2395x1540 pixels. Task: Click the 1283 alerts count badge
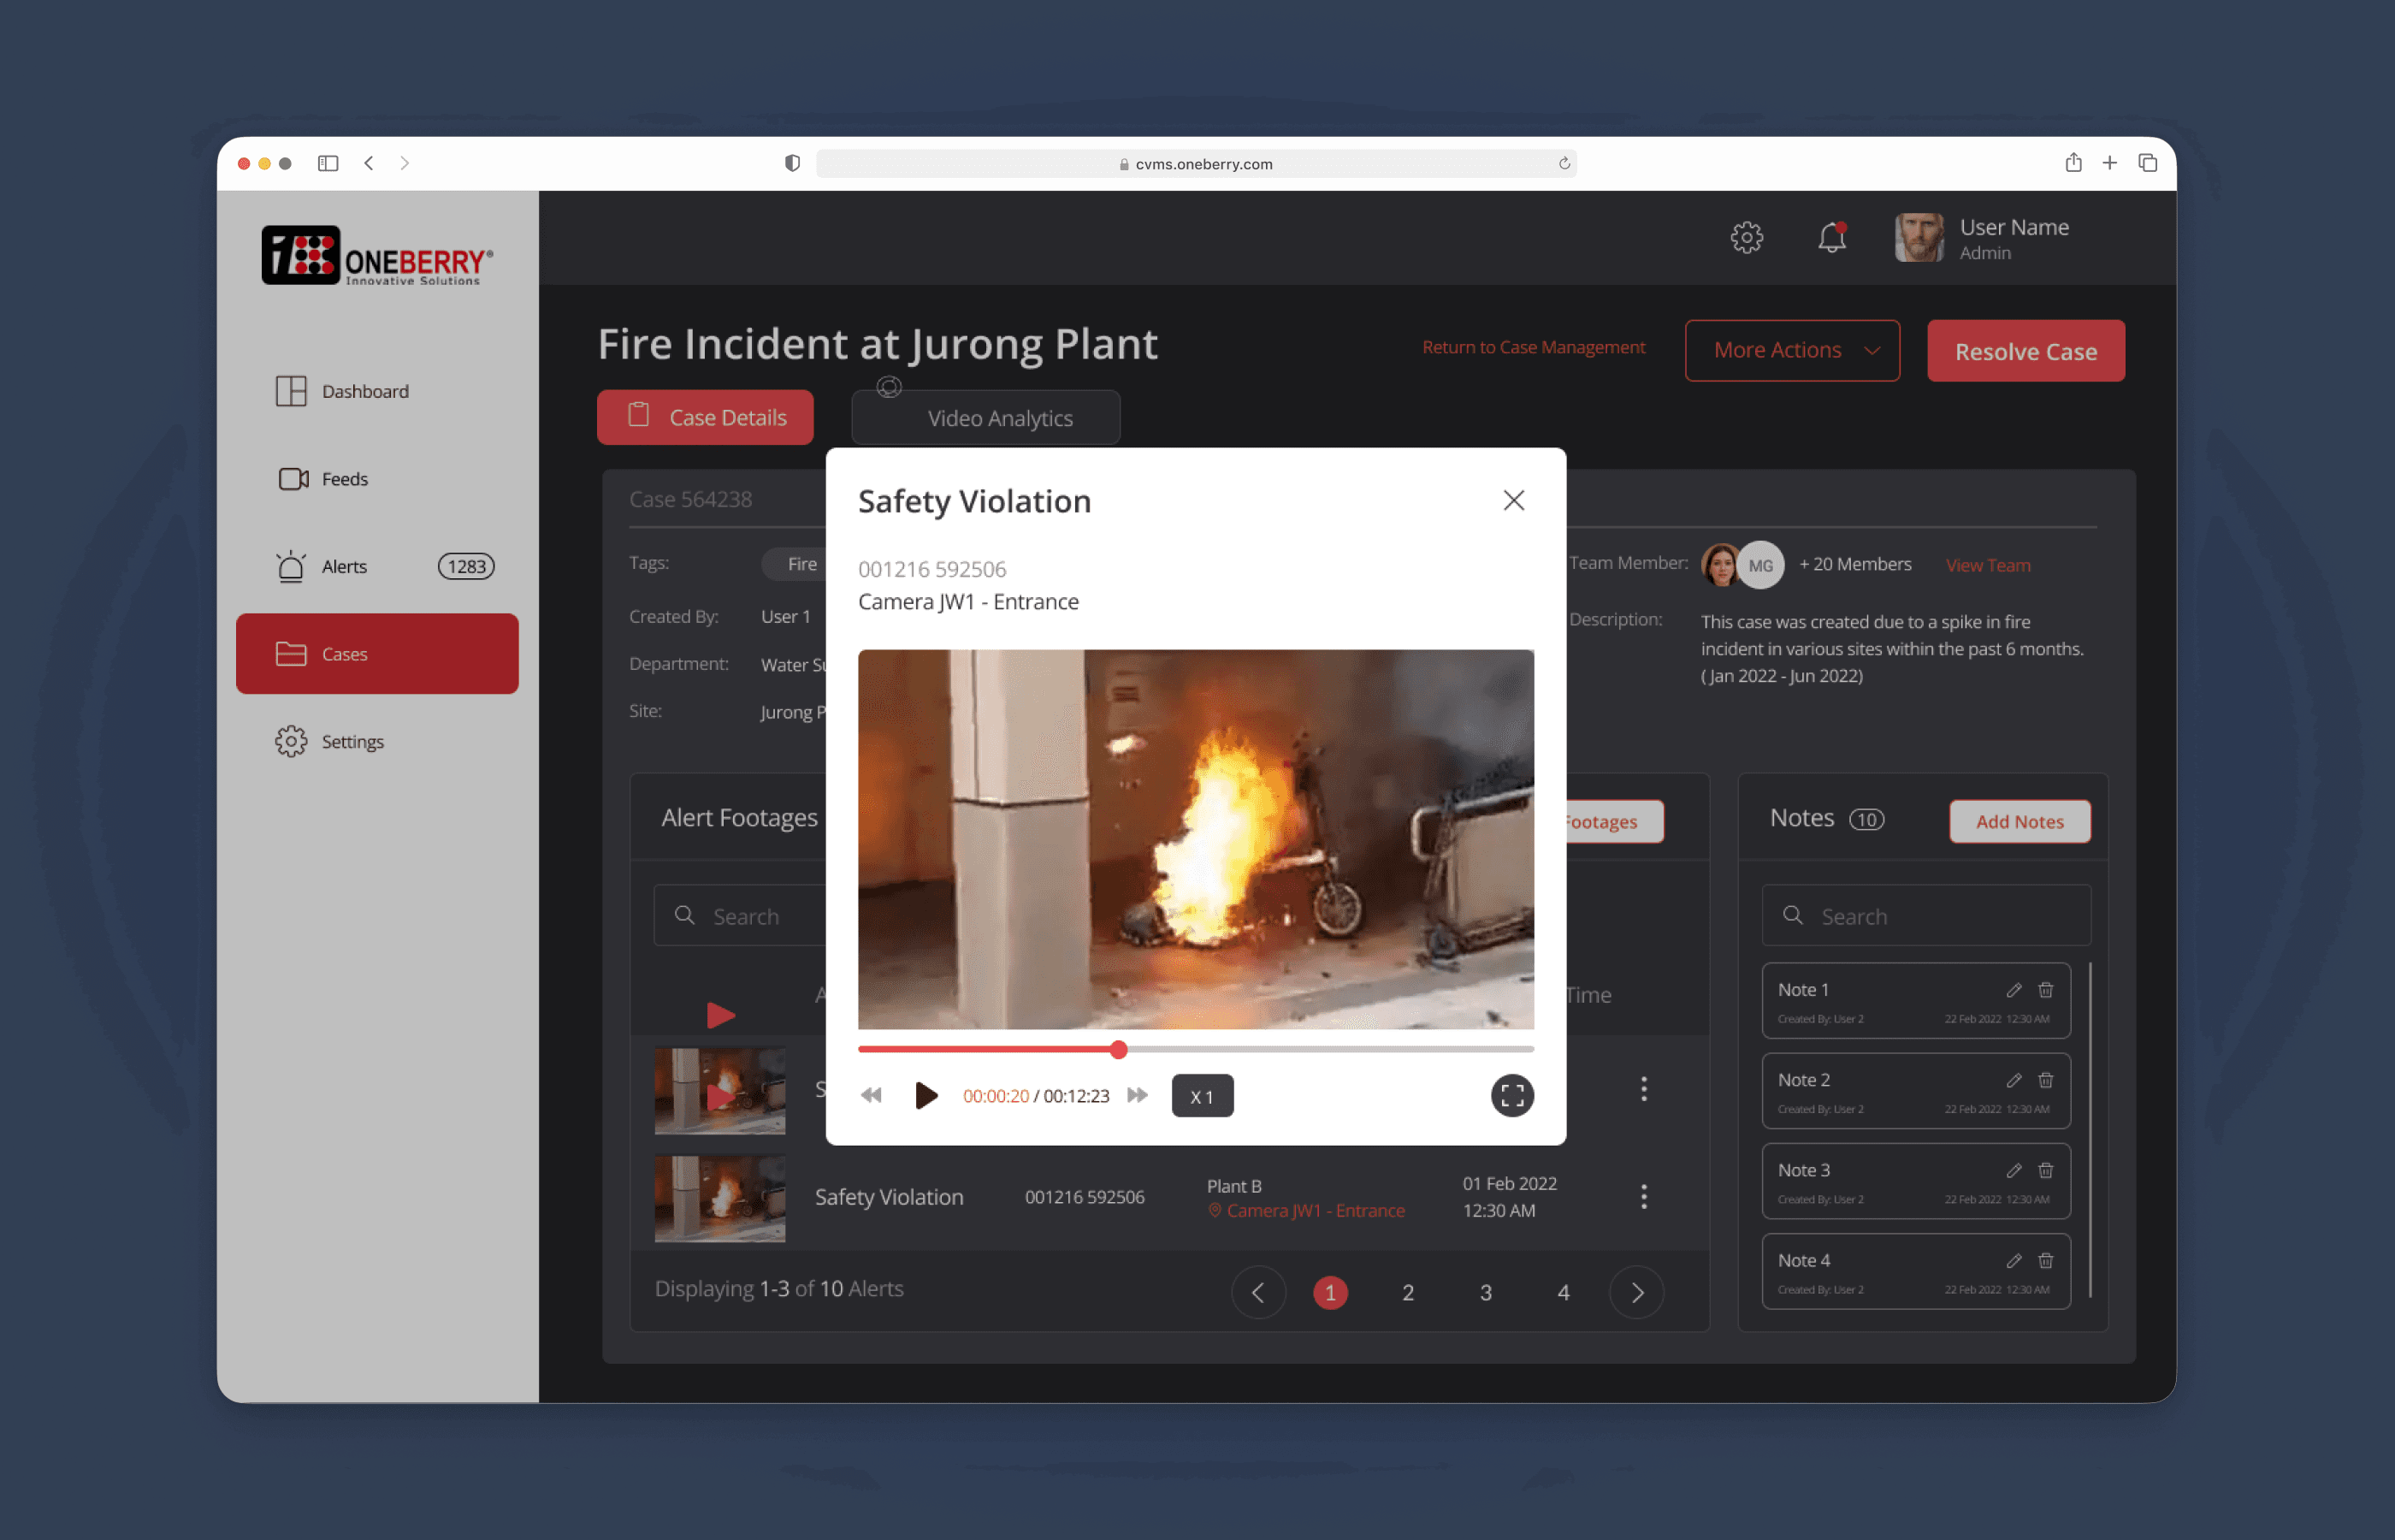[466, 566]
